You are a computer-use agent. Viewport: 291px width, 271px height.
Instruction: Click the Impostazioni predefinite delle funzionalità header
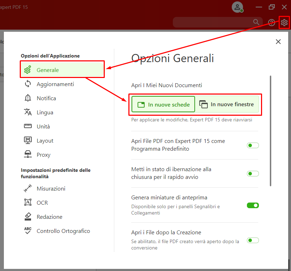55,173
